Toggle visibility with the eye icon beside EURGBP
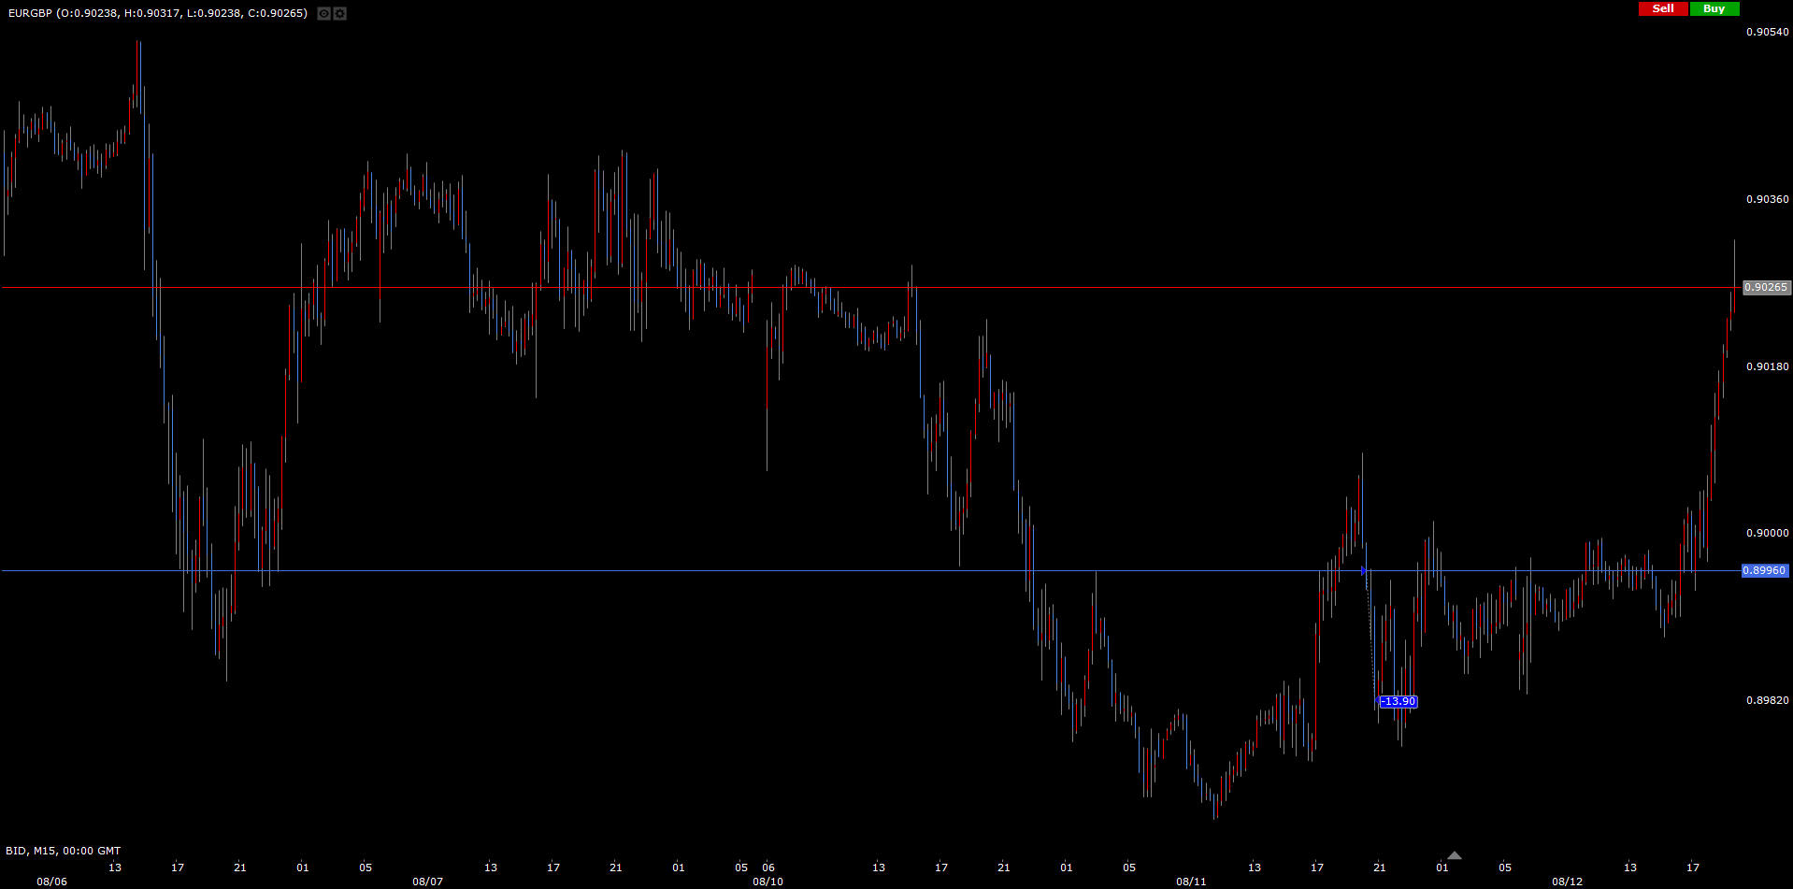Image resolution: width=1793 pixels, height=889 pixels. coord(323,14)
